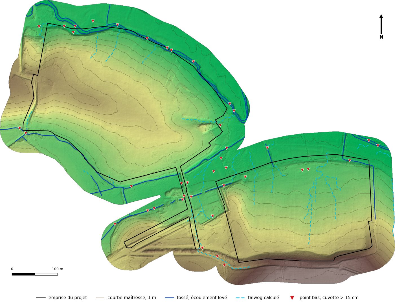
Task: Click the 'N' north label
Action: coord(381,37)
